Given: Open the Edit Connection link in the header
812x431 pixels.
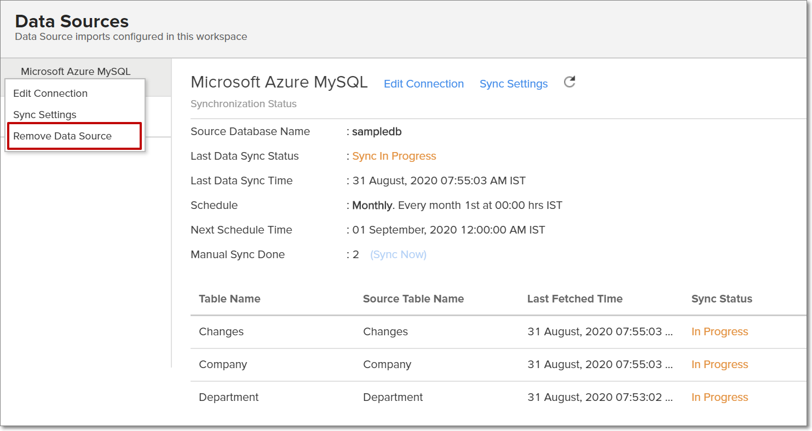Looking at the screenshot, I should tap(423, 84).
